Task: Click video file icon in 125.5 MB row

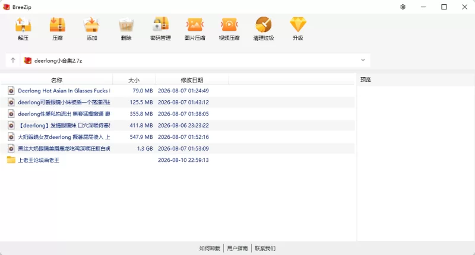Action: pos(11,102)
